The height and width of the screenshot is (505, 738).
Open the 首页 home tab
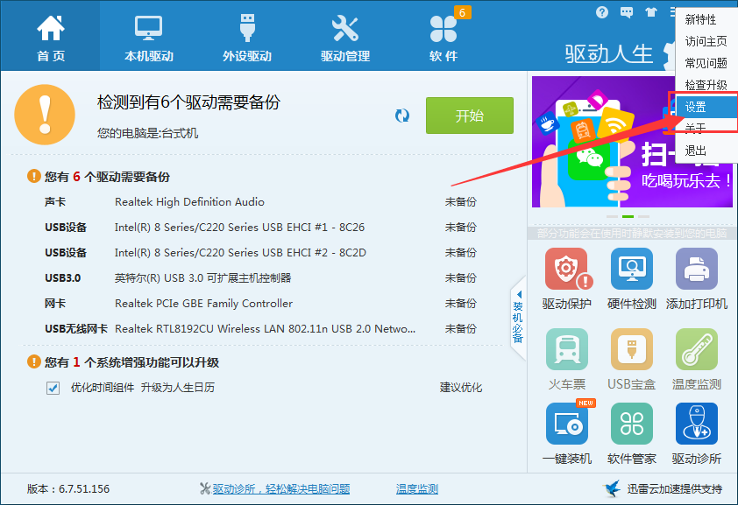(50, 36)
